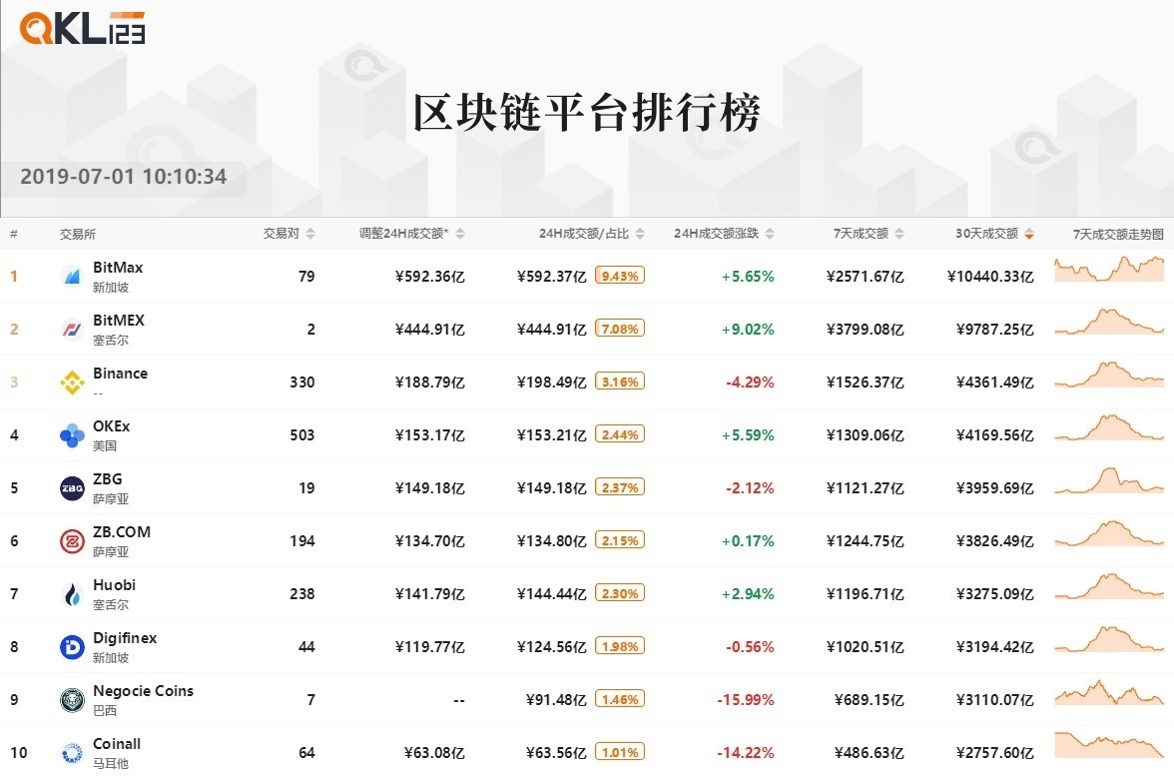Select the ¥3799.08亿 7-day volume
The width and height of the screenshot is (1174, 777).
click(x=865, y=330)
